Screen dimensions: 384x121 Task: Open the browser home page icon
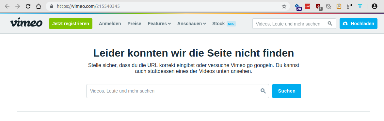click(39, 7)
